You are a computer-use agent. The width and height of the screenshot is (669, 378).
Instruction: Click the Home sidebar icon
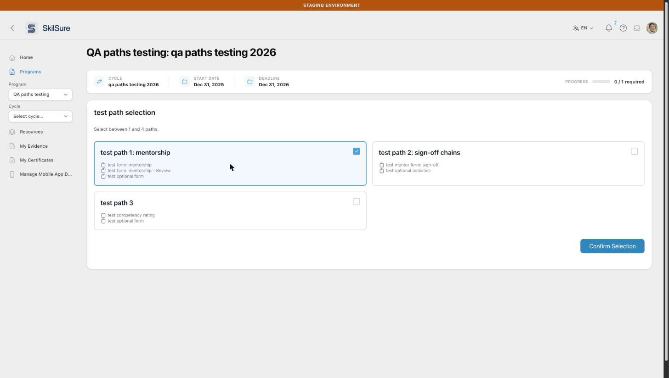pyautogui.click(x=12, y=57)
